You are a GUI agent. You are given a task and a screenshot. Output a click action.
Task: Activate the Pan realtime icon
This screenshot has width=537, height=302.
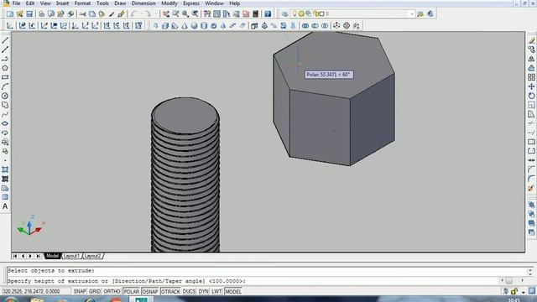click(x=166, y=14)
